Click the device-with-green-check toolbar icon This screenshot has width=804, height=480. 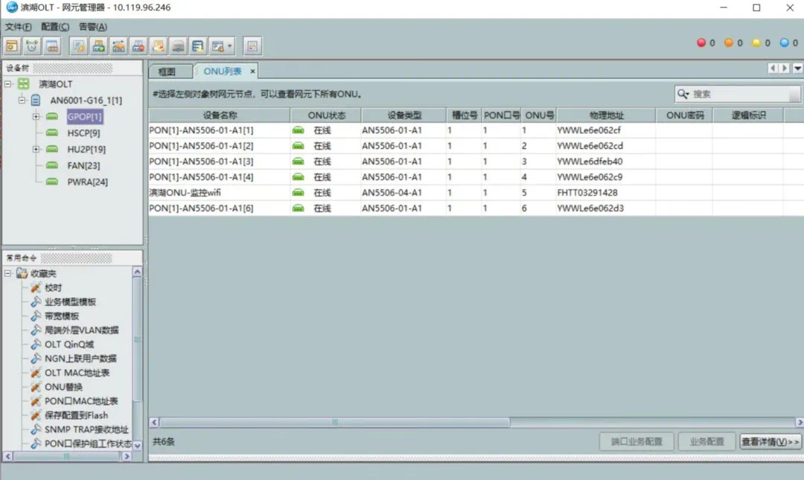tap(98, 46)
